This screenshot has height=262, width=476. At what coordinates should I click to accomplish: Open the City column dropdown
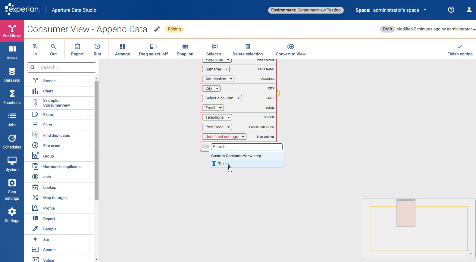point(211,89)
